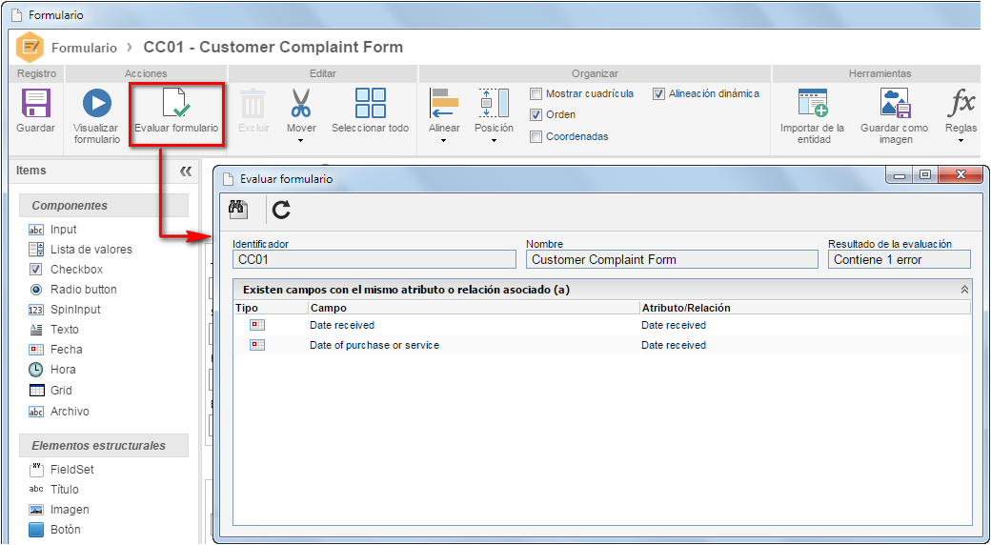Close the Evaluar formulario dialog
The height and width of the screenshot is (545, 991).
click(x=961, y=174)
